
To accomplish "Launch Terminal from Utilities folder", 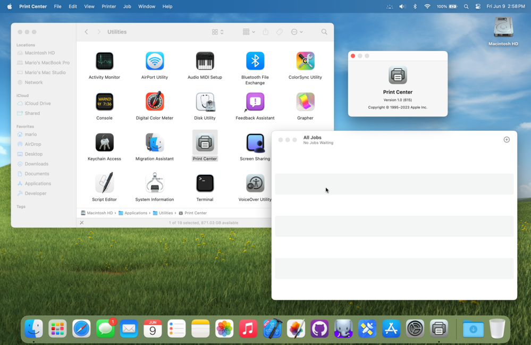I will (205, 183).
